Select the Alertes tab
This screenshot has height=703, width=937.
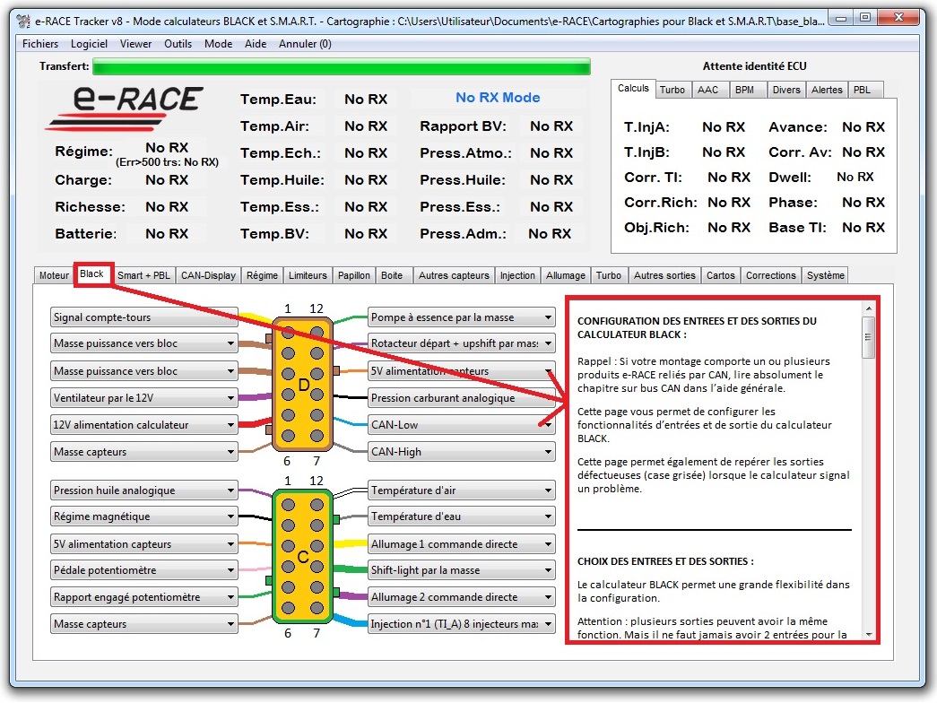(826, 90)
